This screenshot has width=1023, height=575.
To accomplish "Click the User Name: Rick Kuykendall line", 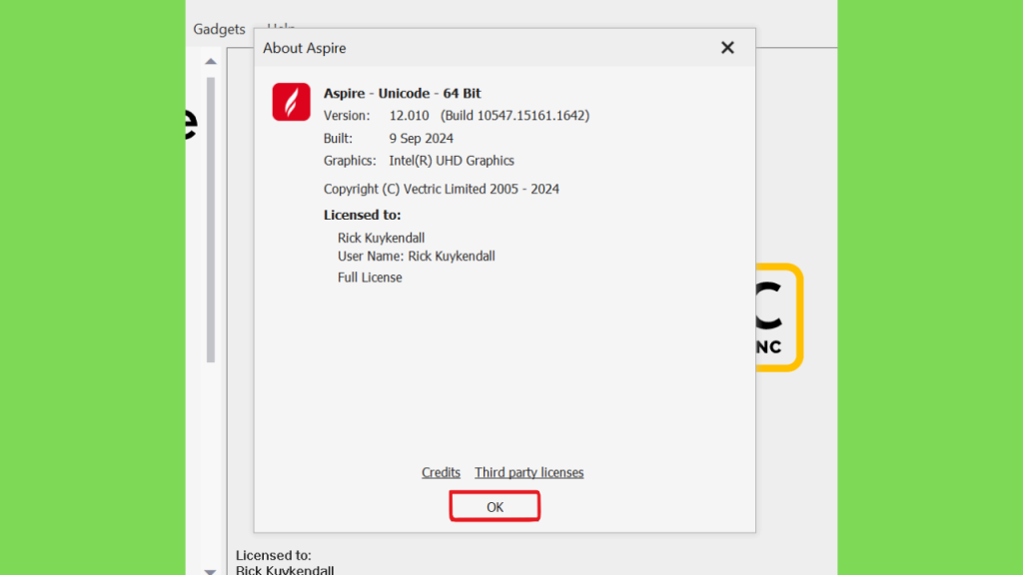I will (417, 257).
